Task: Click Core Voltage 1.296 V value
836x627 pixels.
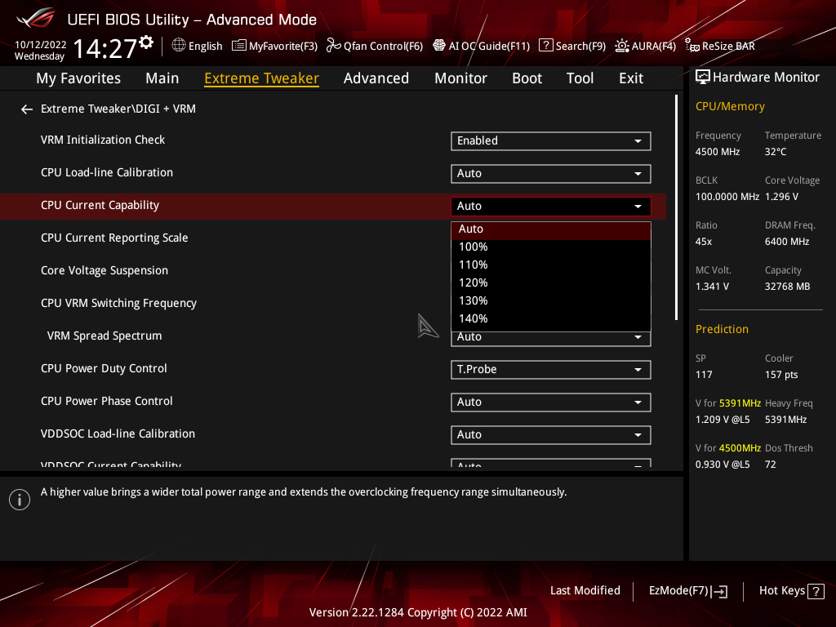Action: (781, 197)
